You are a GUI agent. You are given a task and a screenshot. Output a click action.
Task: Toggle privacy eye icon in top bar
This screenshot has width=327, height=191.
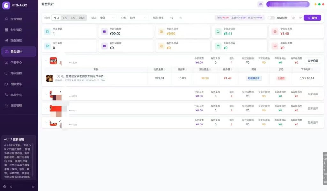261,4
